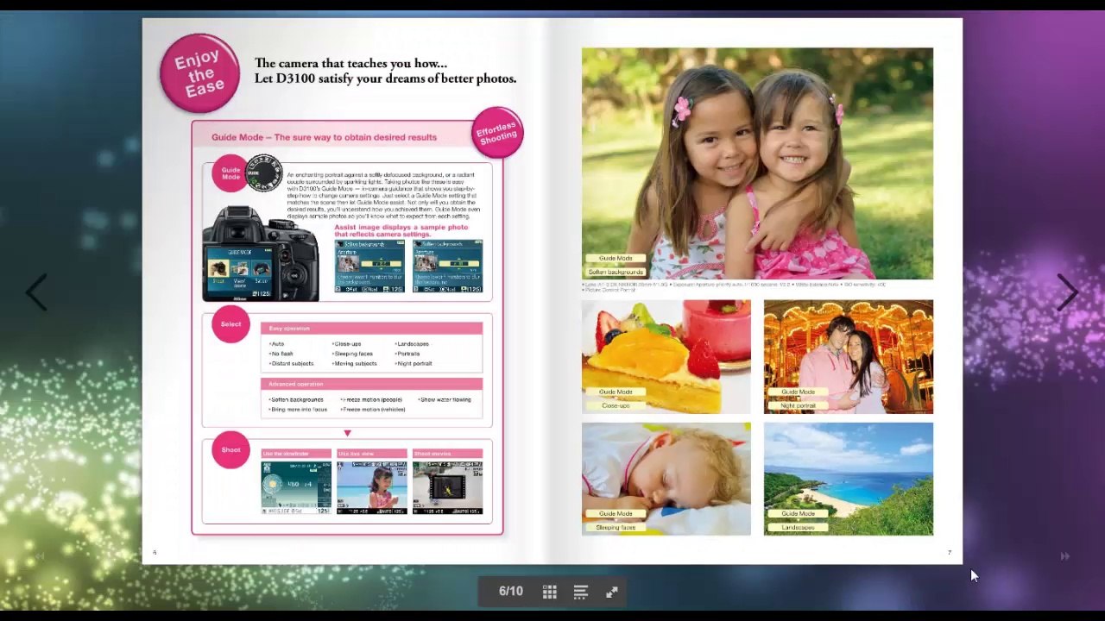1105x621 pixels.
Task: Click 'Moving subjects' in the list
Action: [x=355, y=363]
